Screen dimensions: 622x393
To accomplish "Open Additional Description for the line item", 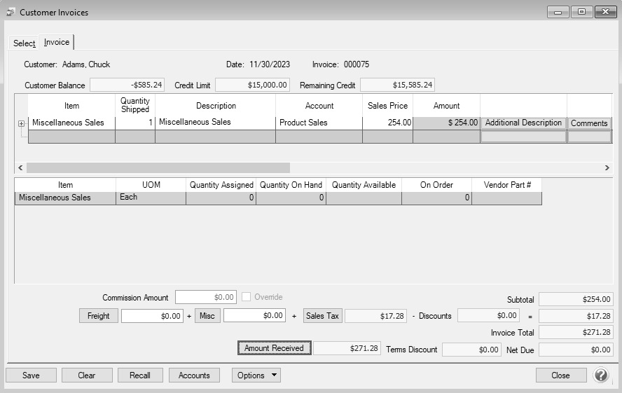I will tap(523, 123).
